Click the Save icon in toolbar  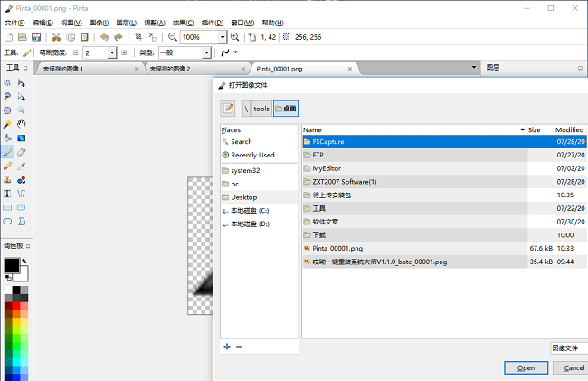[36, 37]
